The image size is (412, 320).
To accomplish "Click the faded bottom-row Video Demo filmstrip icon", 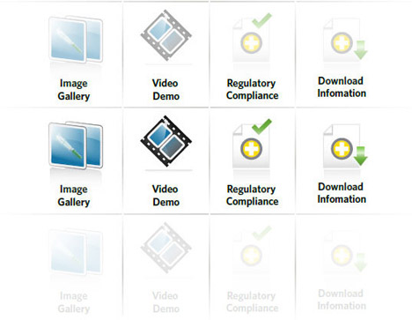I will tap(166, 248).
